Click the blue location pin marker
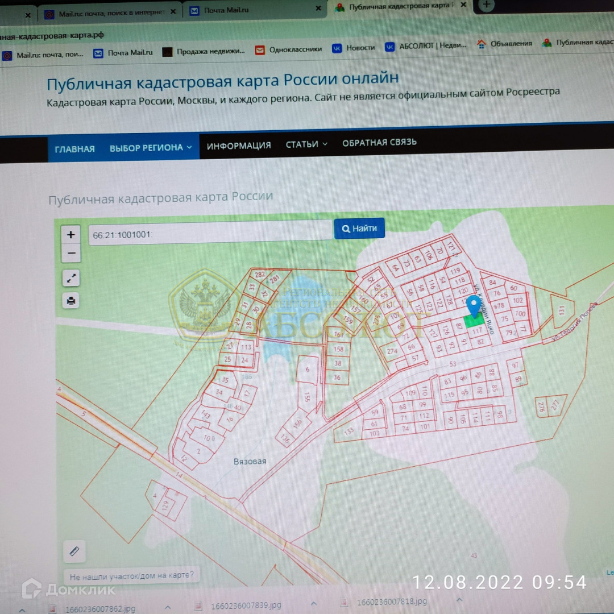 474,306
